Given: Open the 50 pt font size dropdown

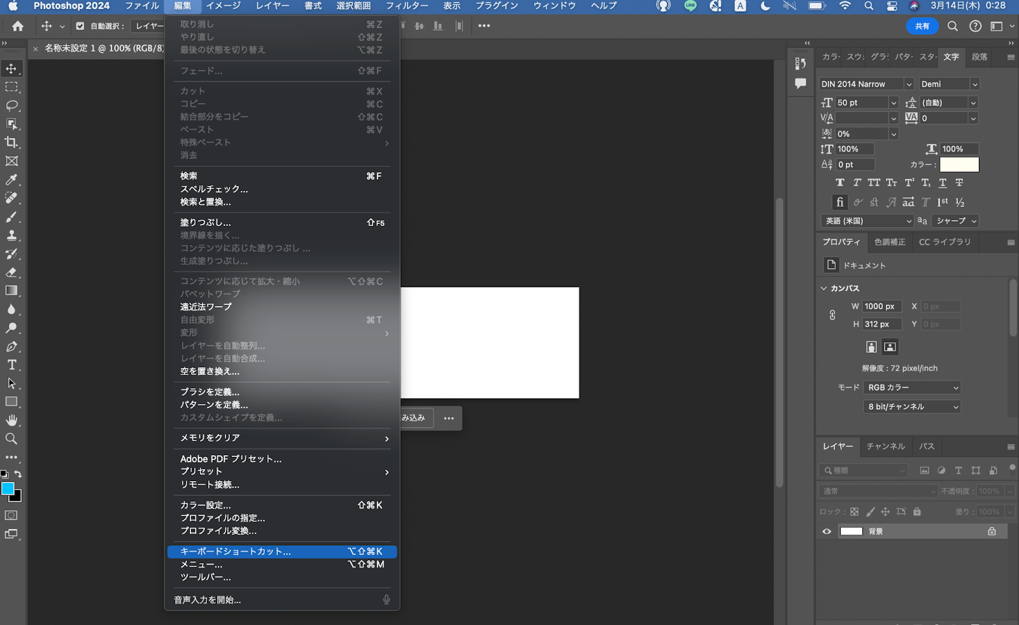Looking at the screenshot, I should 894,102.
